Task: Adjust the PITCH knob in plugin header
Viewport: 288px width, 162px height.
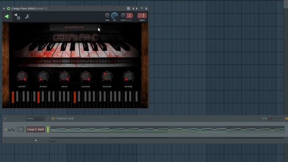Action: coord(123,16)
